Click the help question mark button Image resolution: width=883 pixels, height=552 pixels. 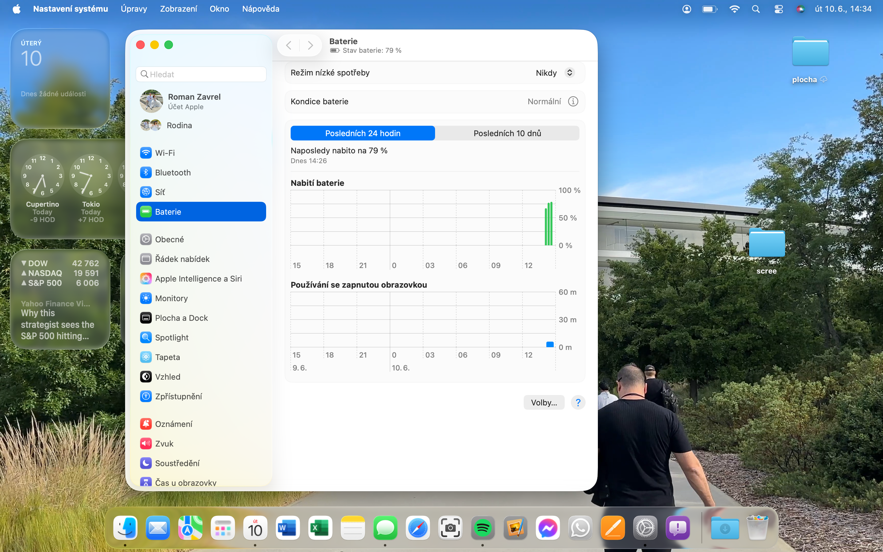[578, 402]
